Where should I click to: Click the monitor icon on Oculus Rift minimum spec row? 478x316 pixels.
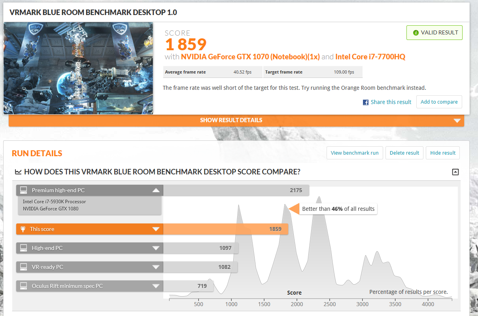click(x=24, y=286)
